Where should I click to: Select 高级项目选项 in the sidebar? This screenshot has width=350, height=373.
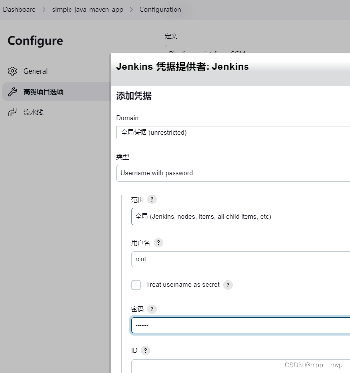point(57,92)
